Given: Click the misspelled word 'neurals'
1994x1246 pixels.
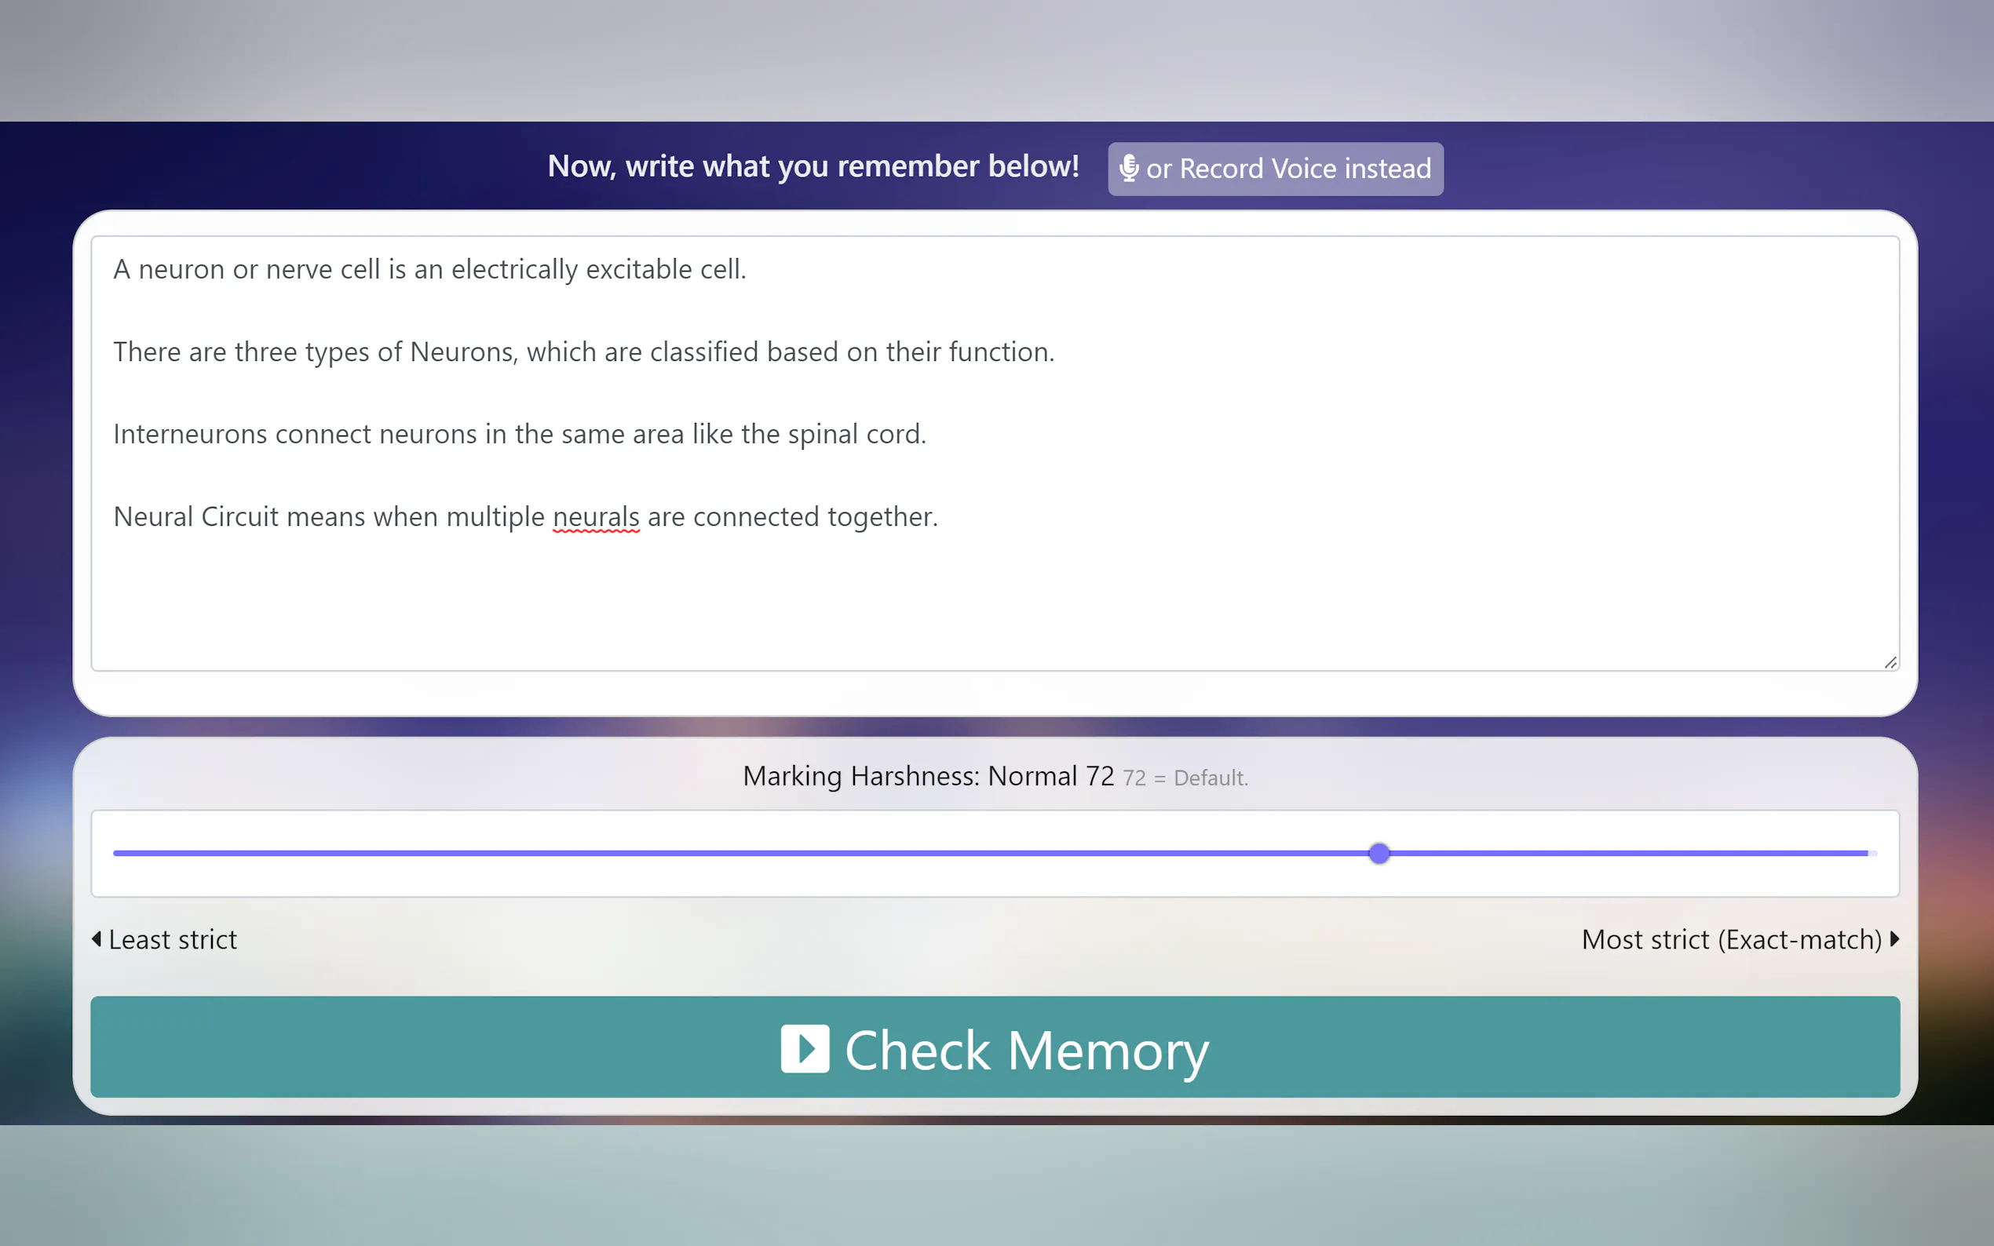Looking at the screenshot, I should 595,517.
